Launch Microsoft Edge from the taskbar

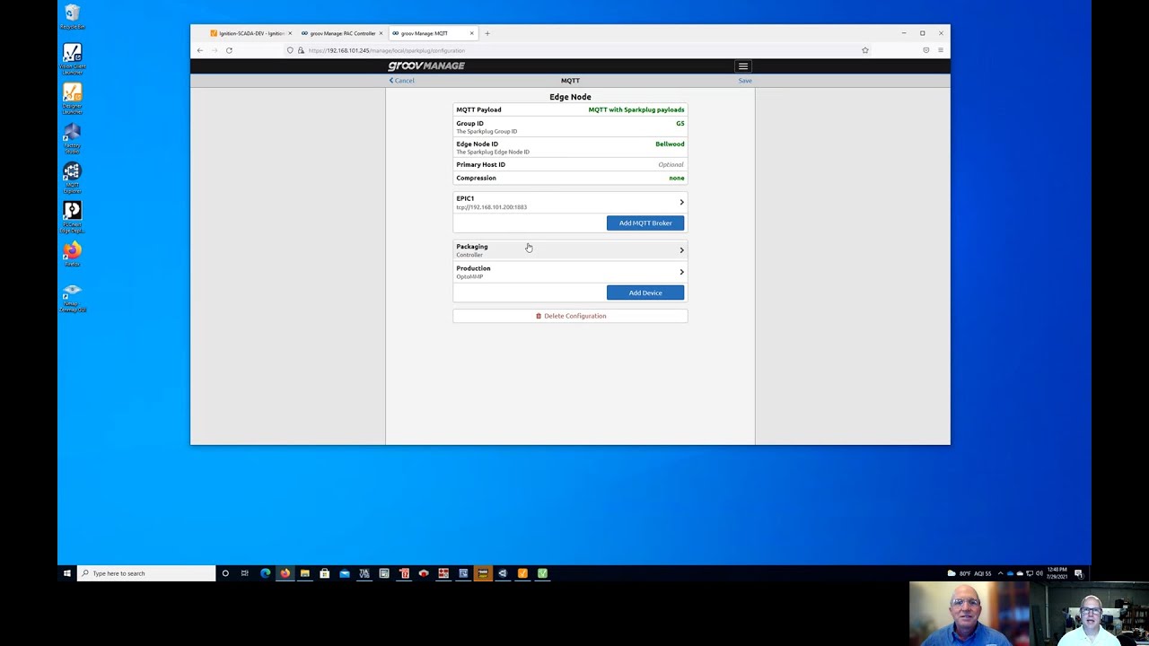point(265,573)
